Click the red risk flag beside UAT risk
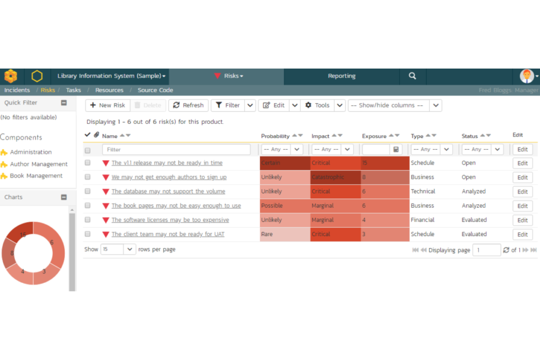 [x=106, y=234]
